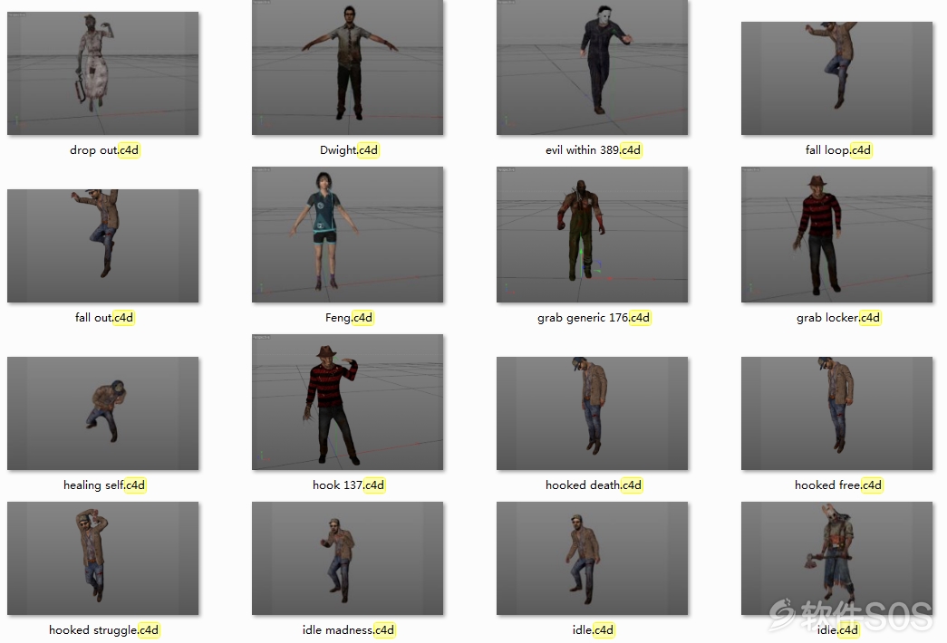Select the evil within 389.c4d thumbnail

pos(592,67)
